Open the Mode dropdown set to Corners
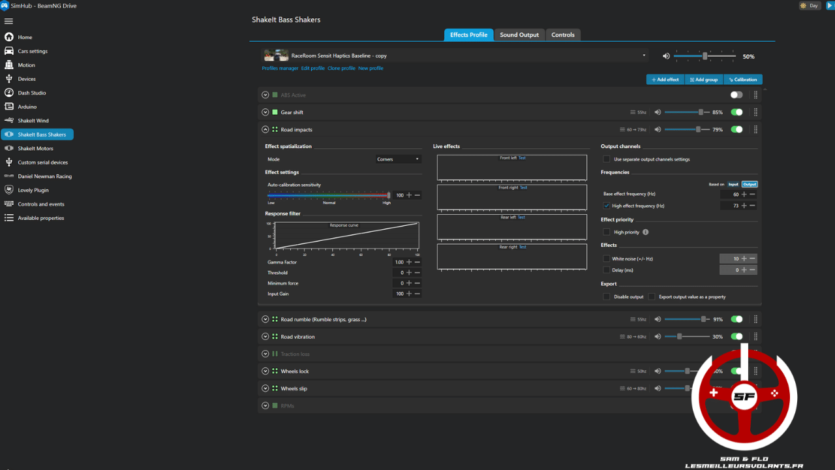The image size is (835, 470). (x=398, y=159)
